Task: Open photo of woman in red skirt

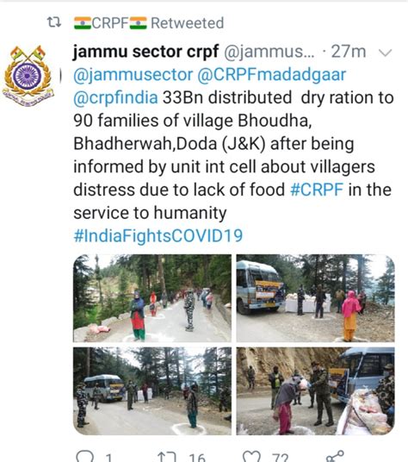Action: [x=152, y=298]
